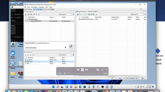Click the Database column header in Datastores
165x92 pixels.
(52, 57)
